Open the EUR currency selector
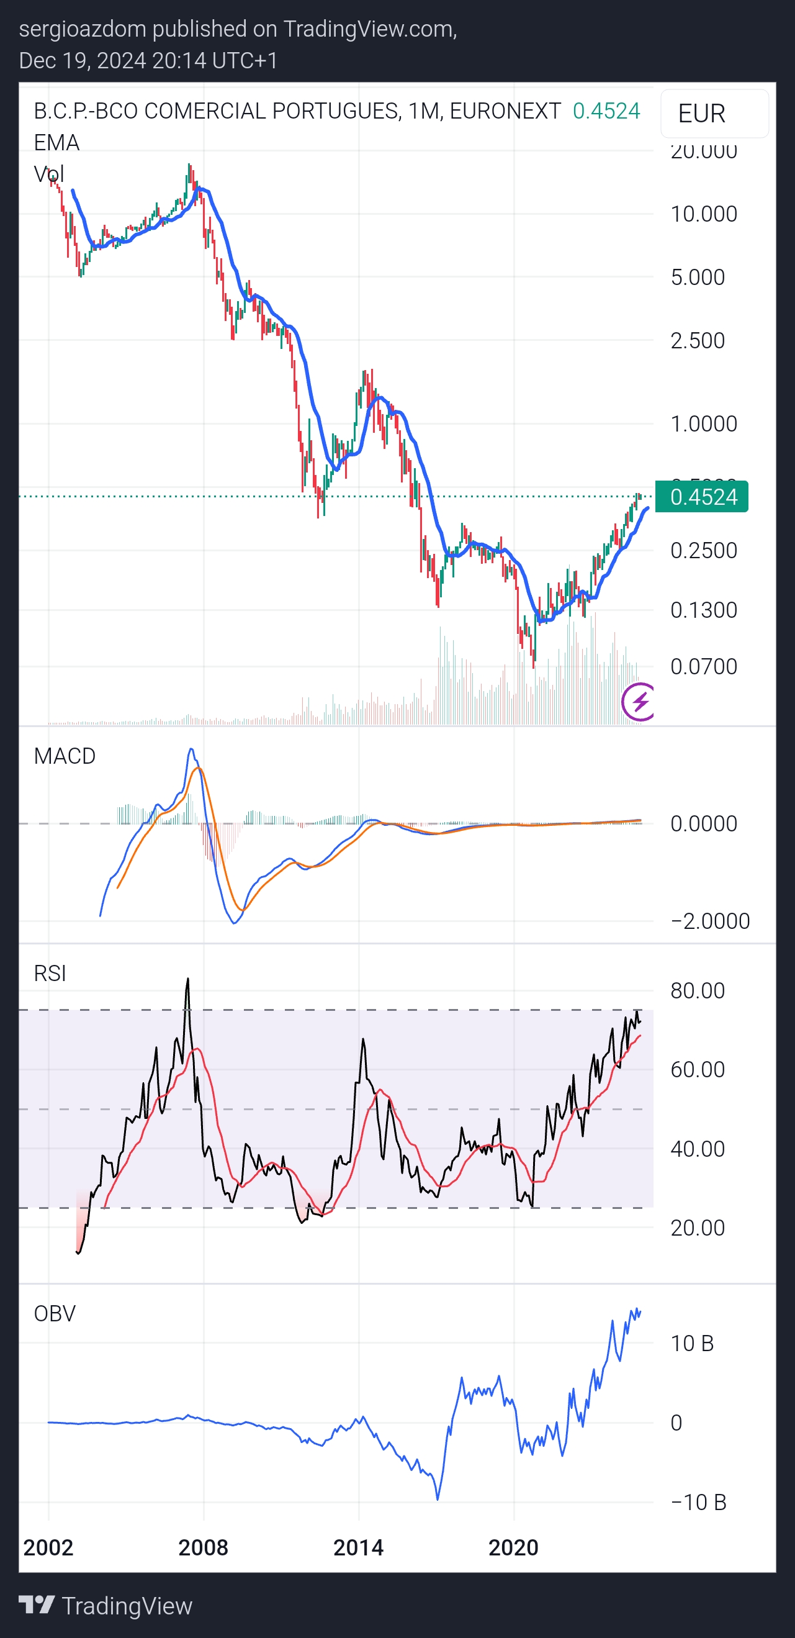This screenshot has width=795, height=1638. click(714, 114)
